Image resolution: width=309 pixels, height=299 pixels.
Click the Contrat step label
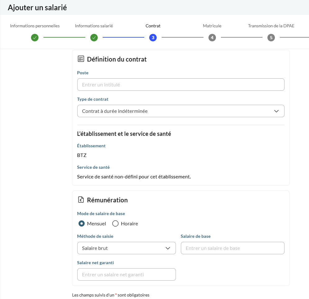(153, 26)
